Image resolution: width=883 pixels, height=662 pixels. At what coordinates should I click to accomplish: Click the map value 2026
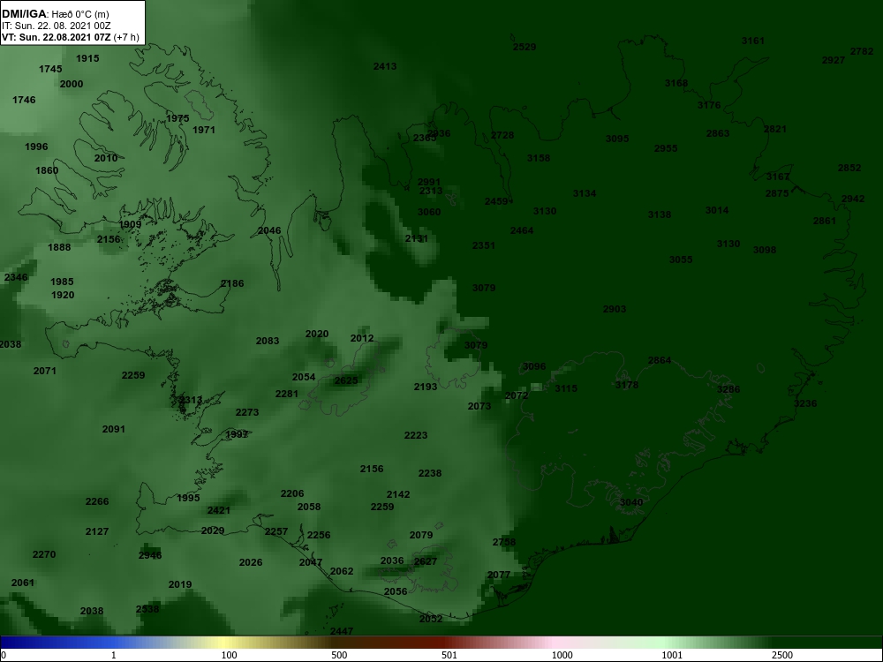(x=251, y=563)
